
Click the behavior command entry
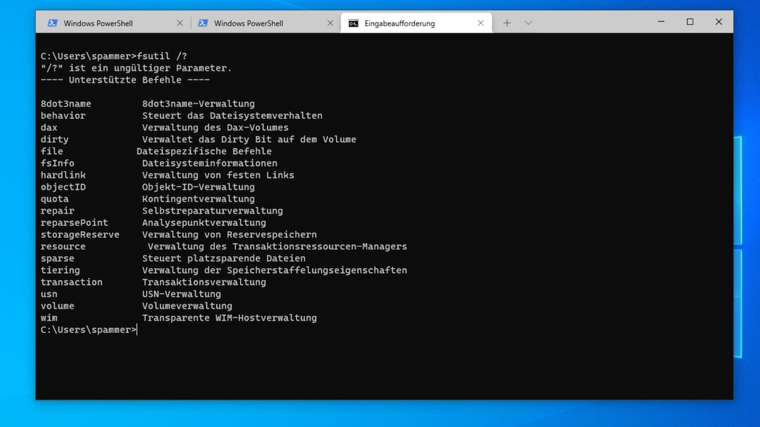point(62,115)
